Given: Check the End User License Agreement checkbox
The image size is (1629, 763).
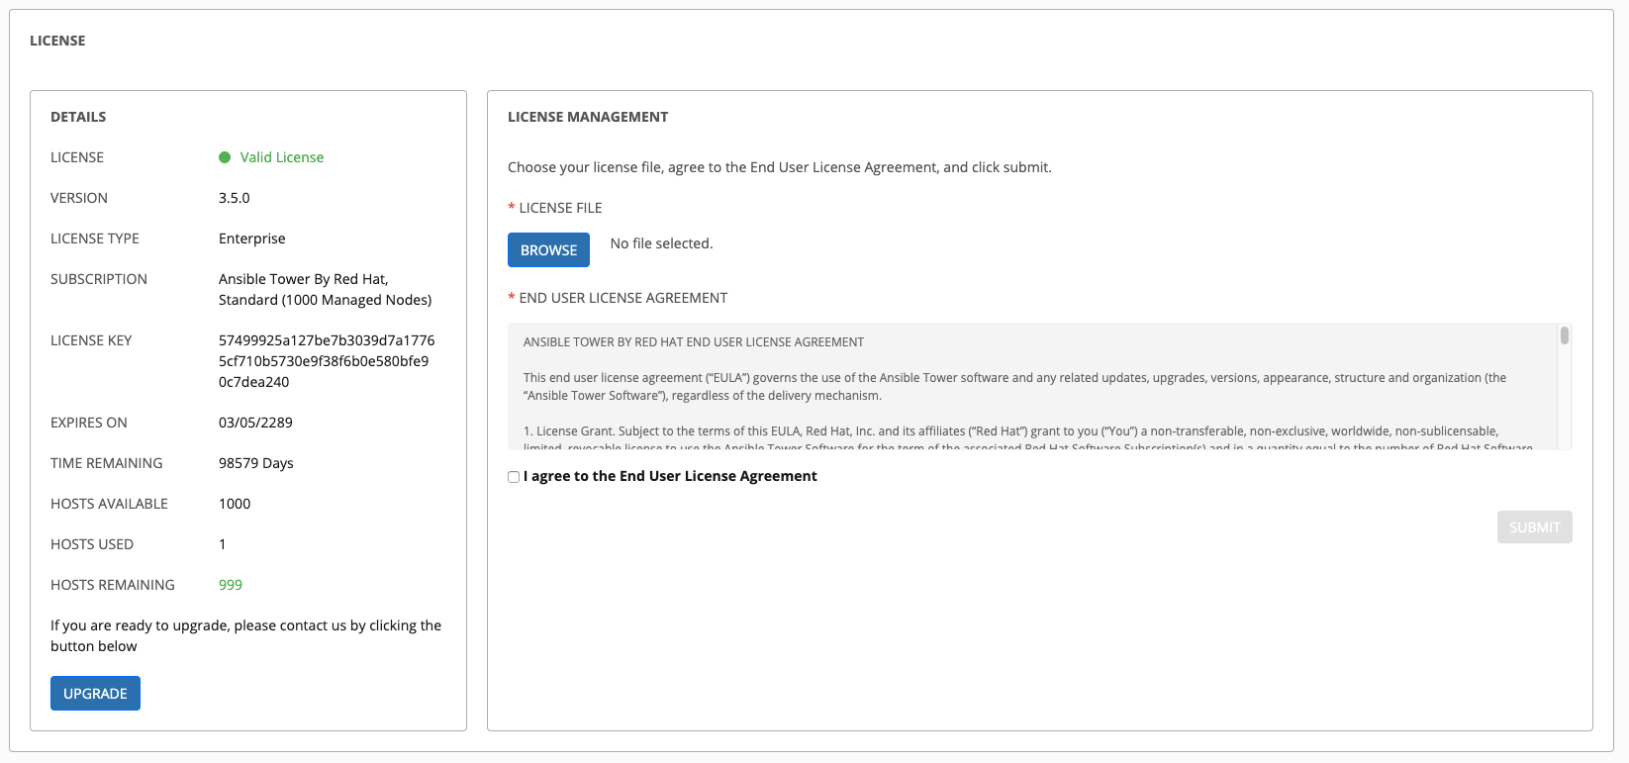Looking at the screenshot, I should 514,477.
